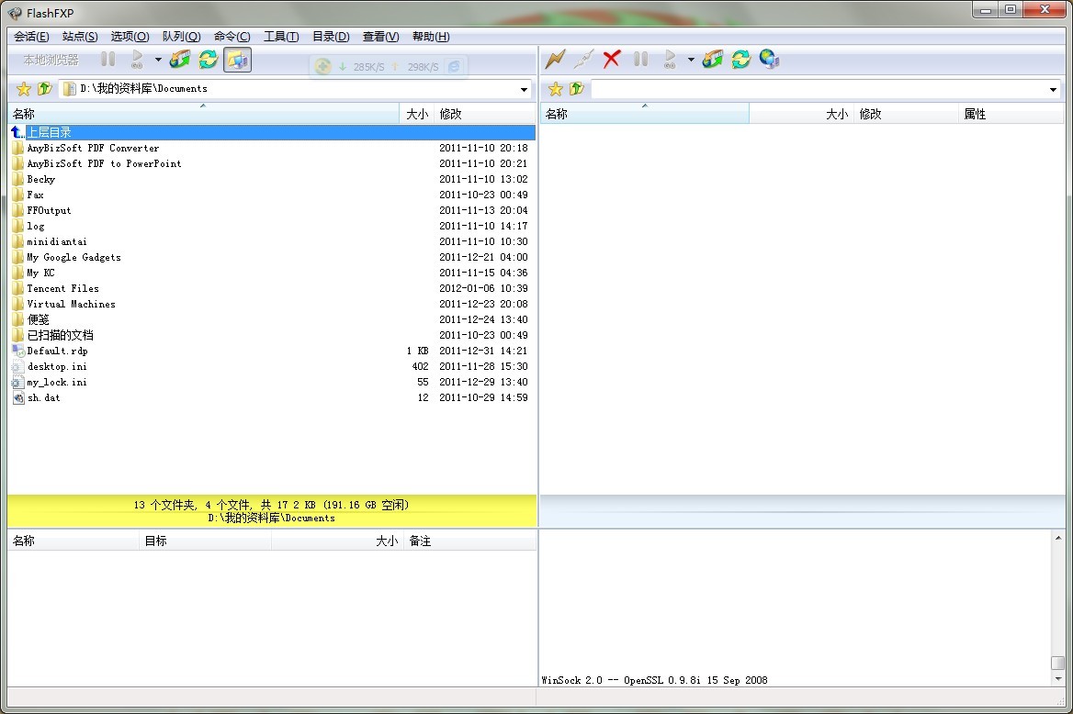
Task: Click the 大小 column header in local pane
Action: [x=416, y=114]
